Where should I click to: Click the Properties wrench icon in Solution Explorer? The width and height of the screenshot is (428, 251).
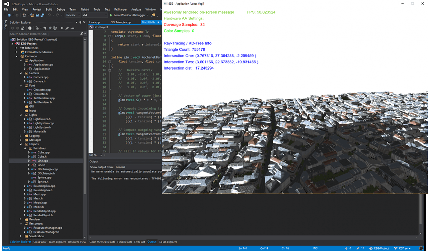point(67,28)
